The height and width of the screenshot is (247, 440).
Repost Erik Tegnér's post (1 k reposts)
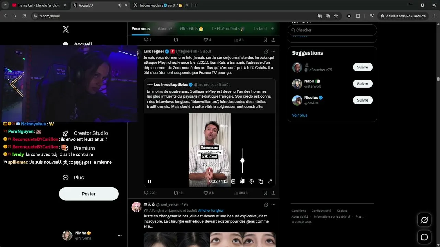coord(178,193)
